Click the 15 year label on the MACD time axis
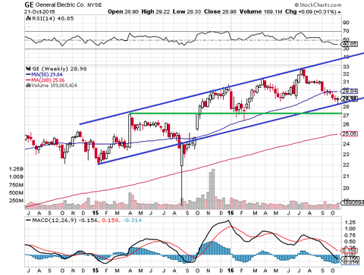 pyautogui.click(x=96, y=270)
